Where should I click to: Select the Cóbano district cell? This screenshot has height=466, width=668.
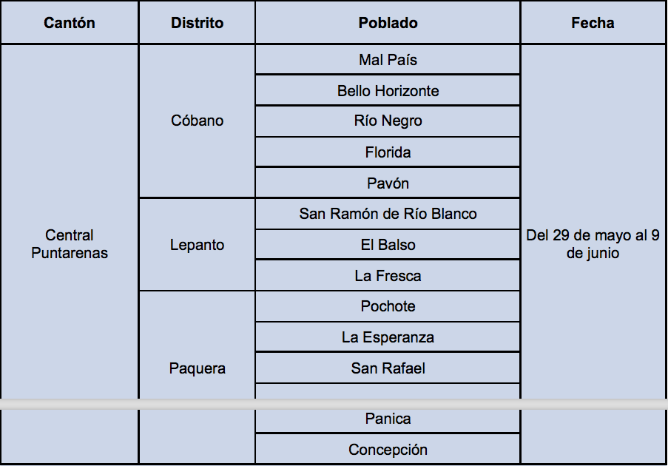(198, 121)
